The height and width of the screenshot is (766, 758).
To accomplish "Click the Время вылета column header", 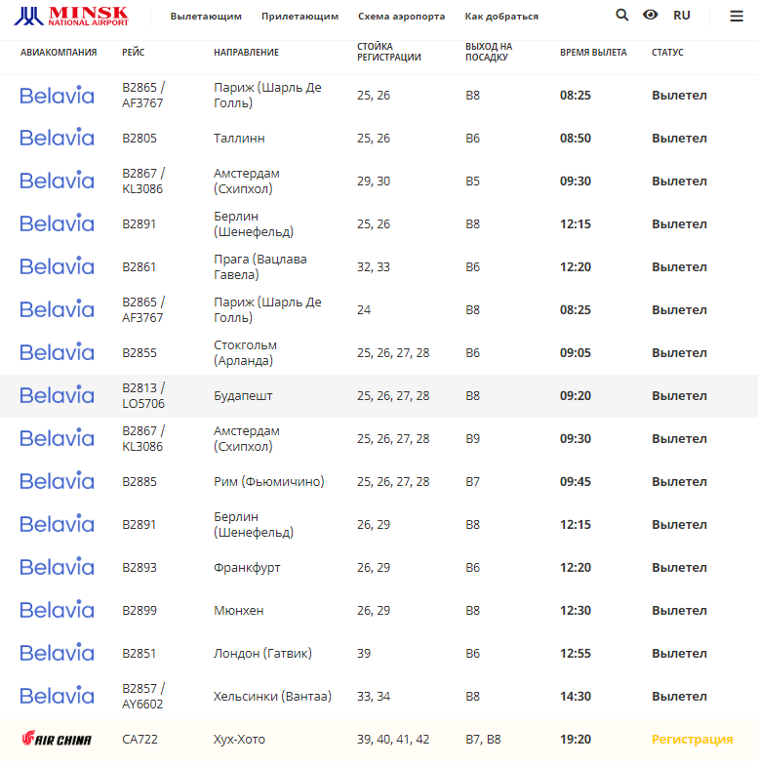I will 593,53.
